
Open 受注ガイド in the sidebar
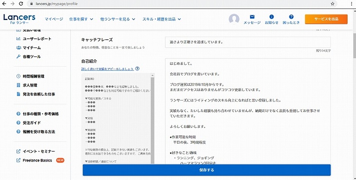click(31, 123)
